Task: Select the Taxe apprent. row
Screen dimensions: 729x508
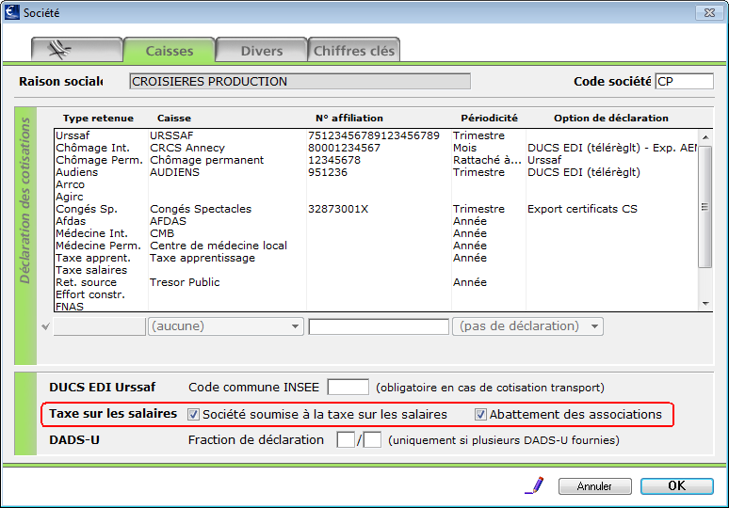Action: pyautogui.click(x=376, y=258)
